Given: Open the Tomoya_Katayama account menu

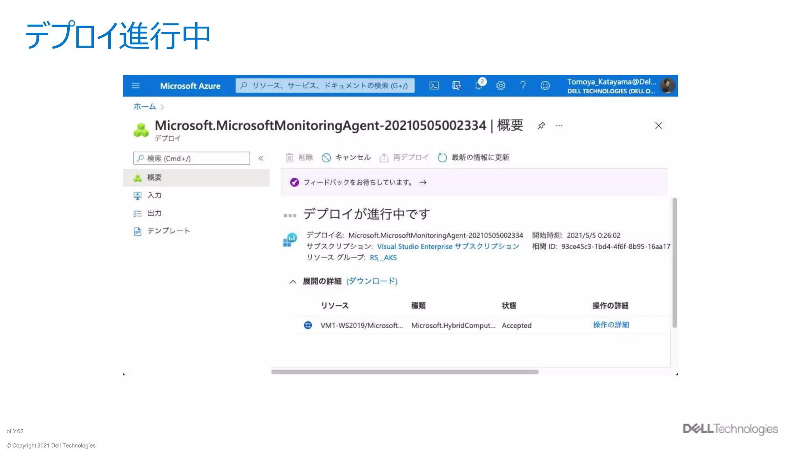Looking at the screenshot, I should click(612, 86).
